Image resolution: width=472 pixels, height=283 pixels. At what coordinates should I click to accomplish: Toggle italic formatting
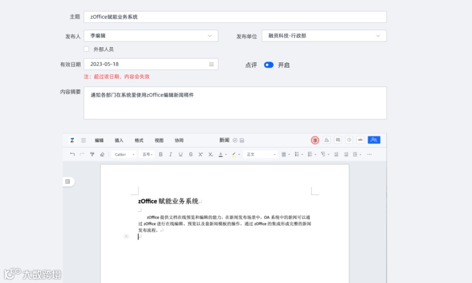[171, 154]
